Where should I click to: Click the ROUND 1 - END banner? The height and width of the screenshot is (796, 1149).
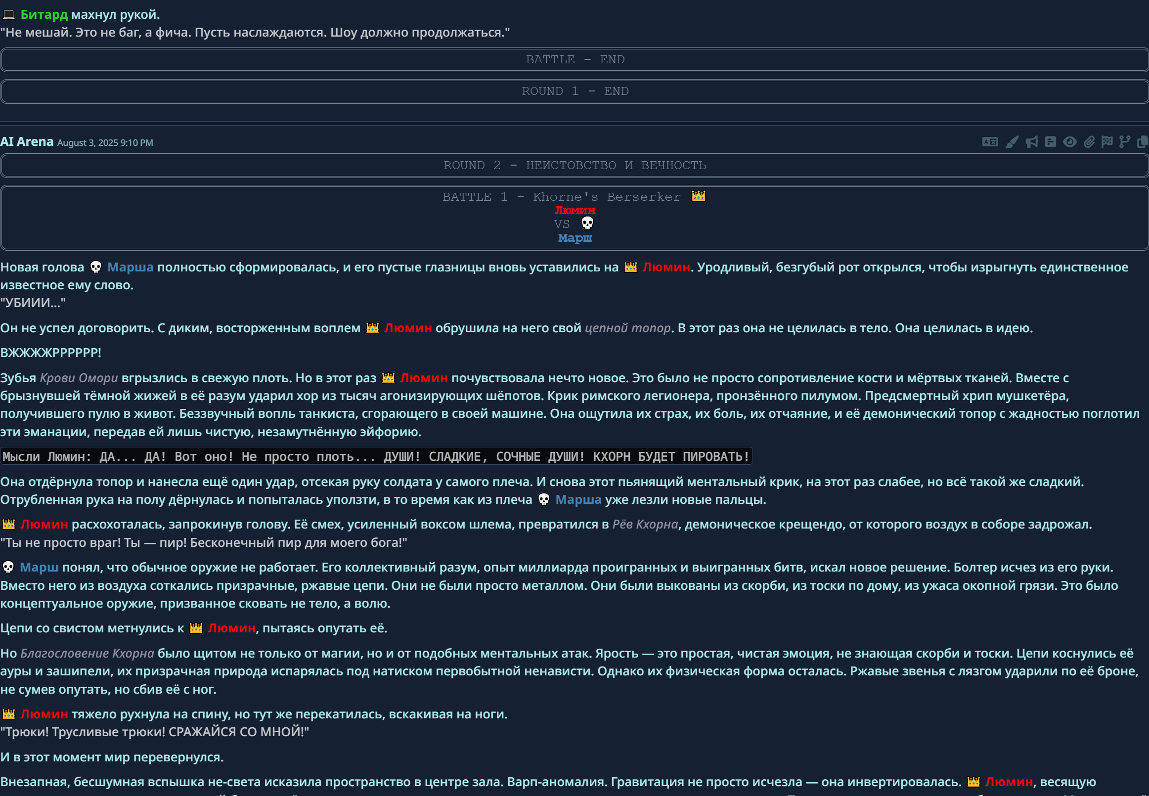(x=574, y=91)
